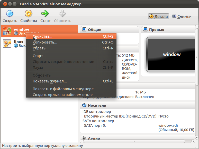Switch to the Детали view button
The height and width of the screenshot is (149, 199).
tap(159, 16)
